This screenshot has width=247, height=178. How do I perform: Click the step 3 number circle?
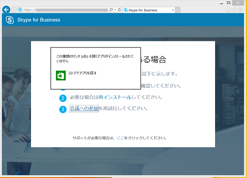point(63,109)
